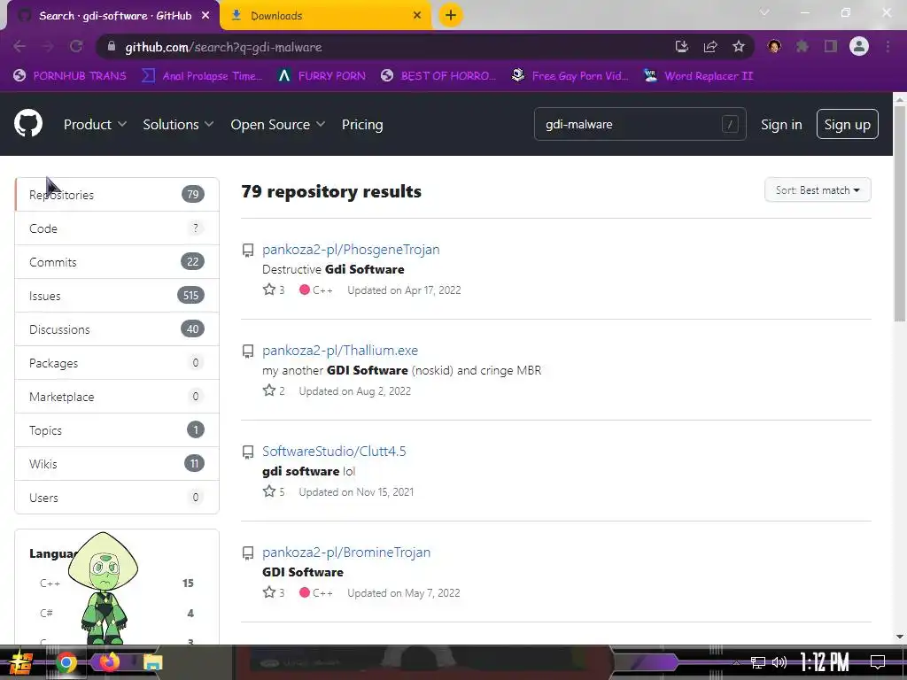Click the Sign up button
The width and height of the screenshot is (907, 680).
click(x=847, y=124)
